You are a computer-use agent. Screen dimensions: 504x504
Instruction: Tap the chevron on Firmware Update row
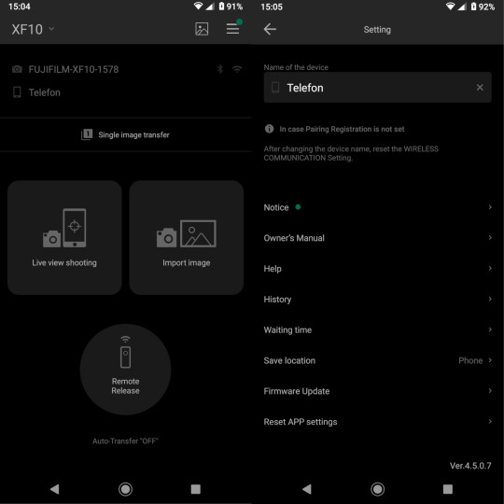click(490, 390)
